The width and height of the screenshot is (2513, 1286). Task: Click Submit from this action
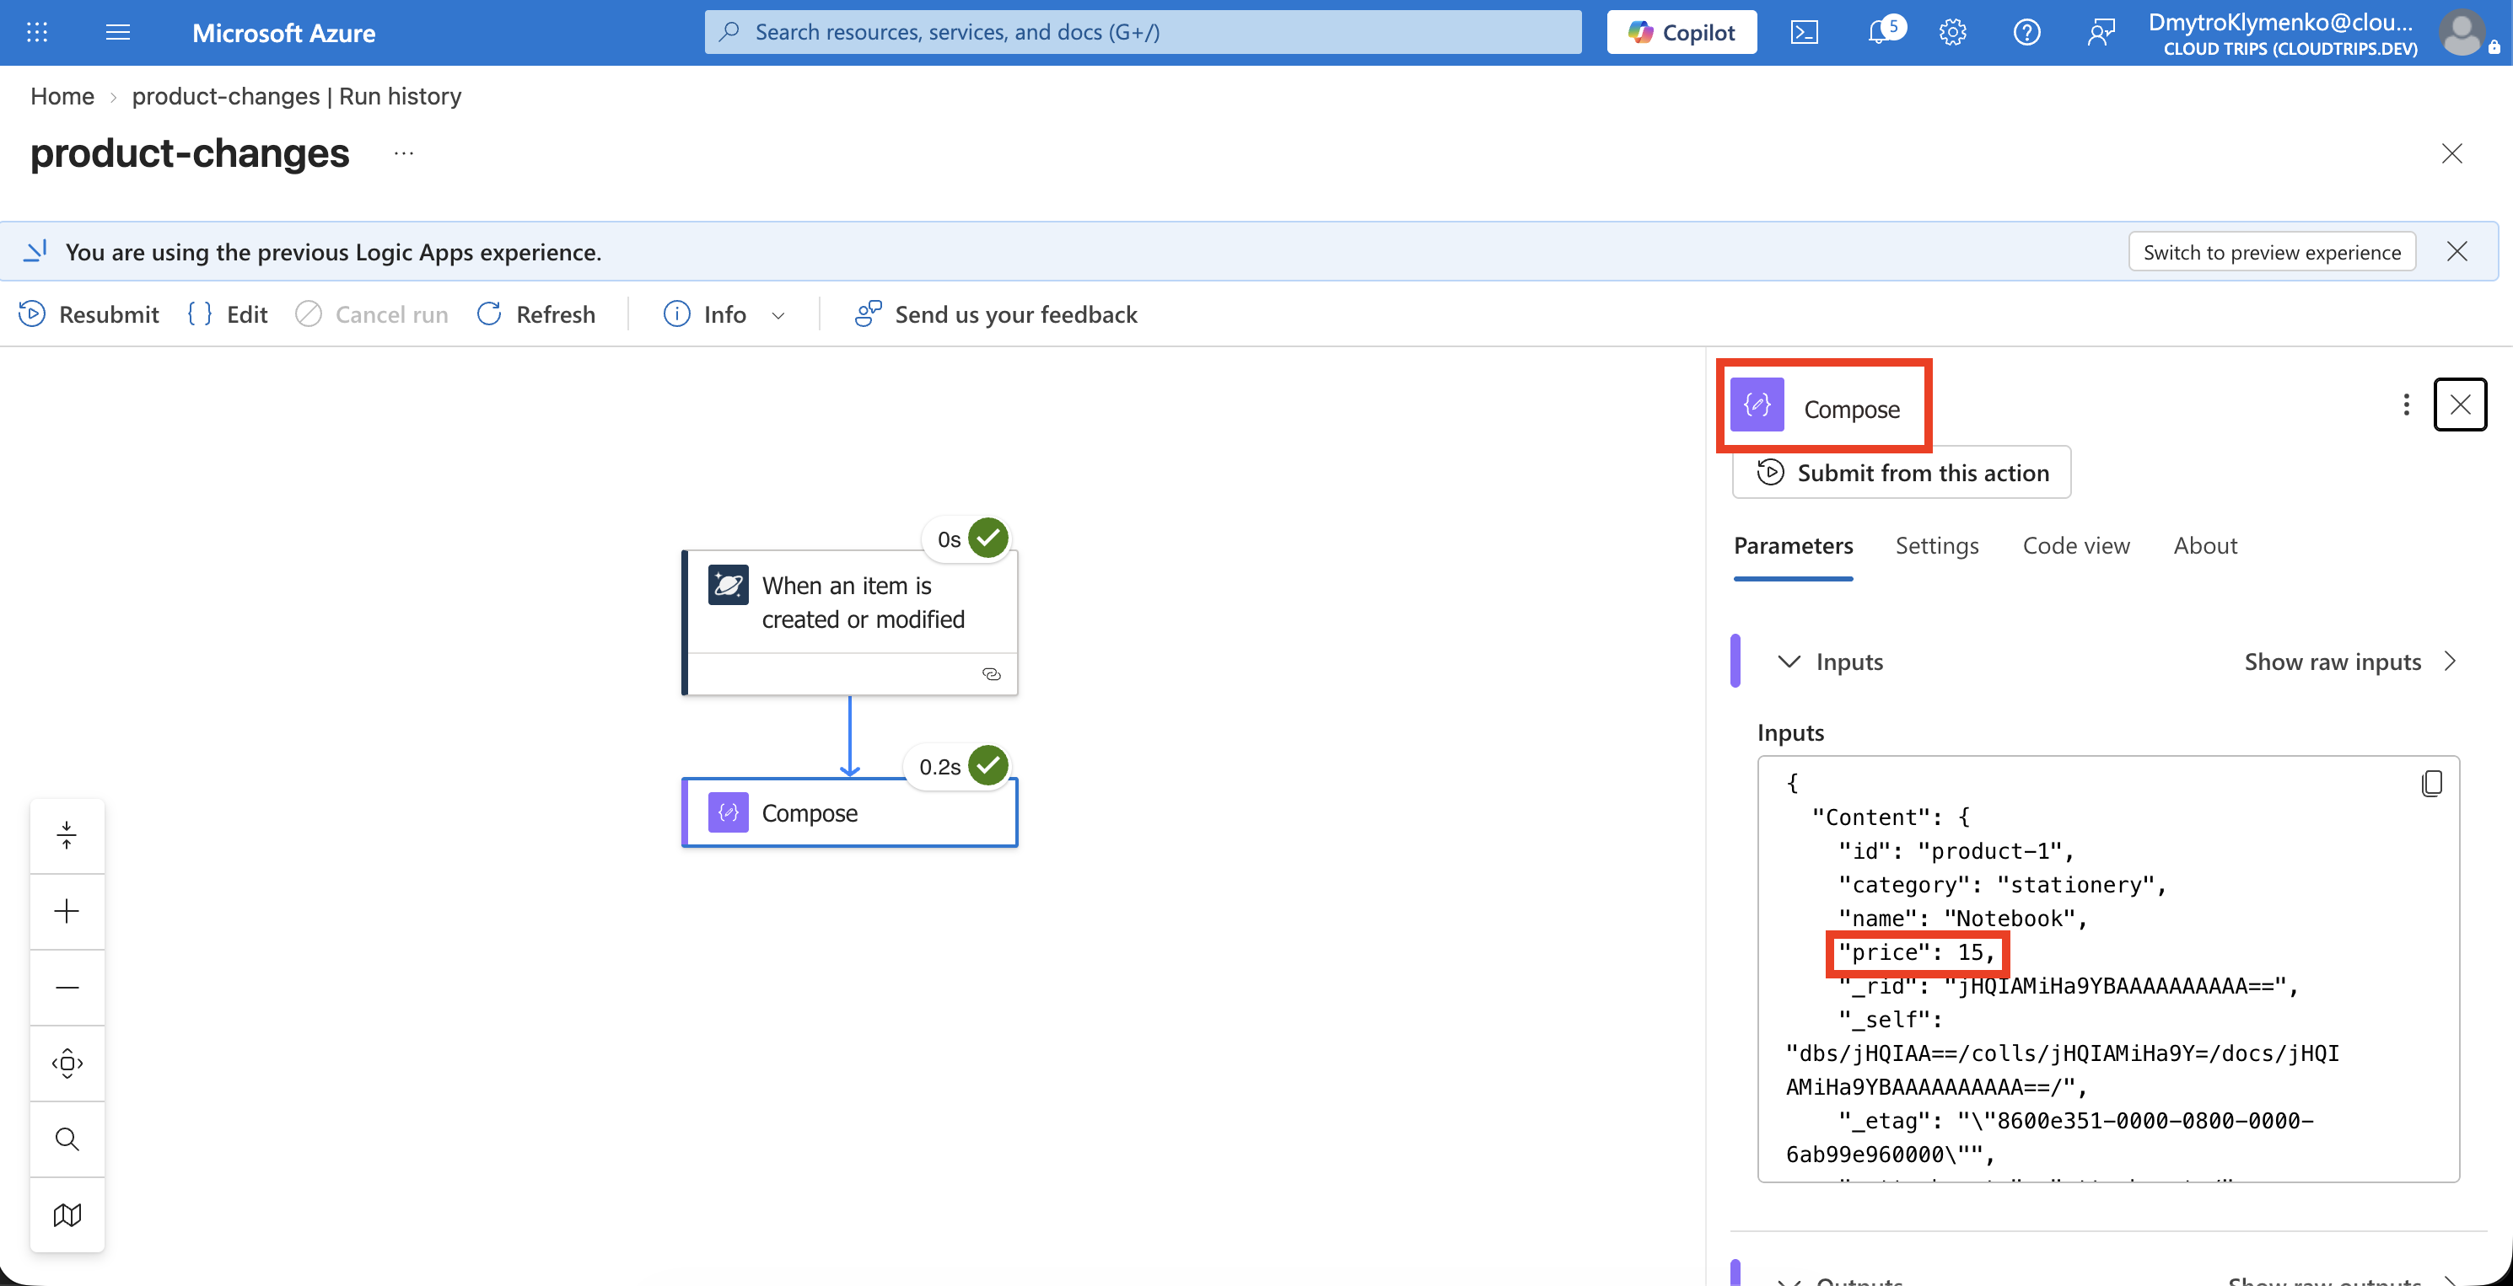click(1902, 472)
